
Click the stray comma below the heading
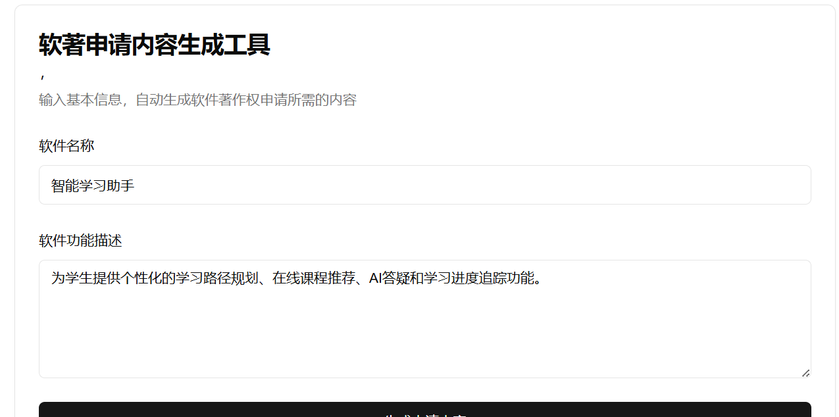pos(42,78)
